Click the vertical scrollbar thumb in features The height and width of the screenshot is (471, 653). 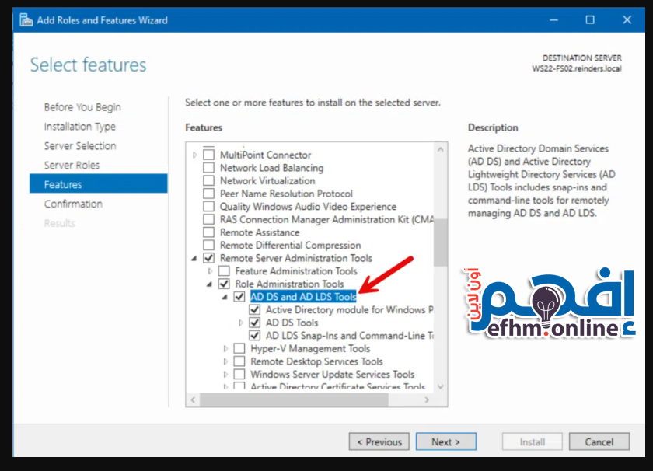pos(441,241)
